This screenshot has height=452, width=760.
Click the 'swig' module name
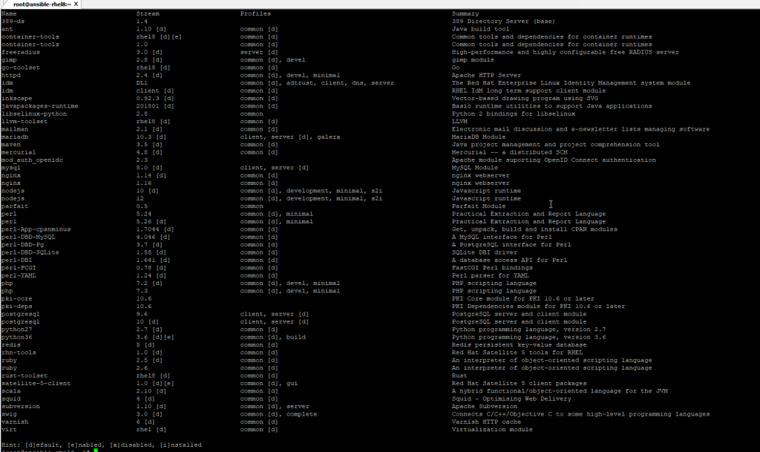(9, 415)
